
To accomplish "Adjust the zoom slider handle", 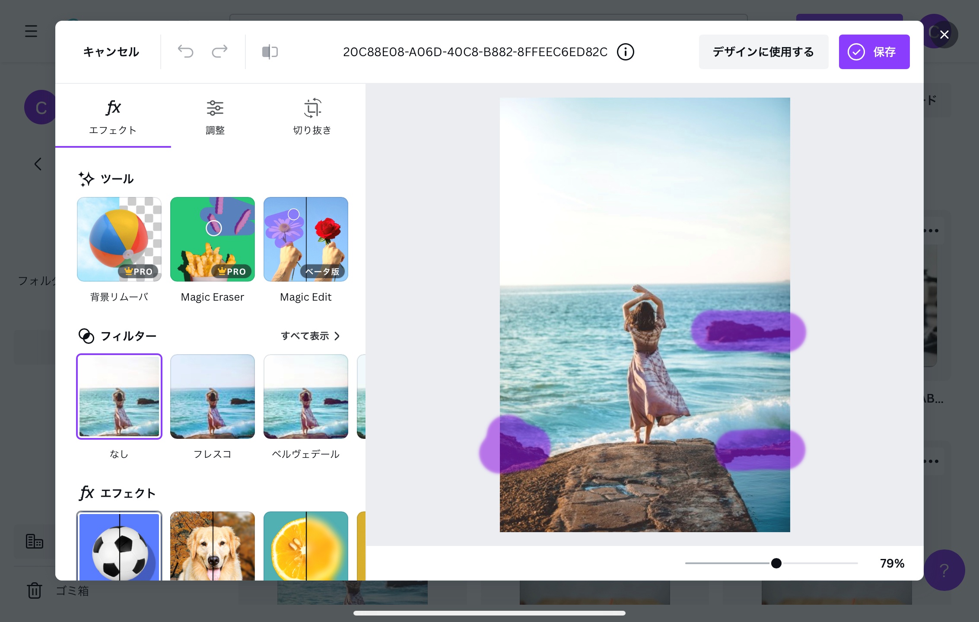I will pos(776,563).
